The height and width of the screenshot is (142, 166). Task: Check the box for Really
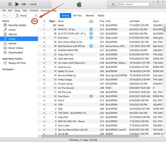tap(44, 25)
